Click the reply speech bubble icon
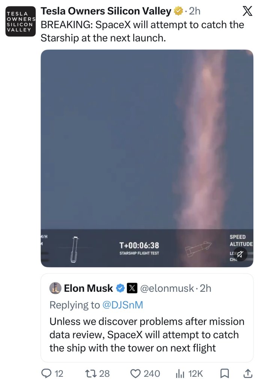259x385 pixels. click(46, 373)
